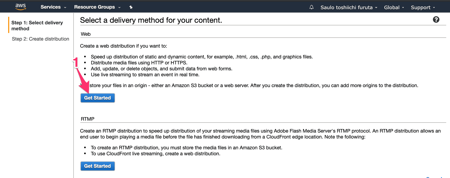Select Step 1: Select delivery method
The height and width of the screenshot is (178, 450).
click(37, 26)
